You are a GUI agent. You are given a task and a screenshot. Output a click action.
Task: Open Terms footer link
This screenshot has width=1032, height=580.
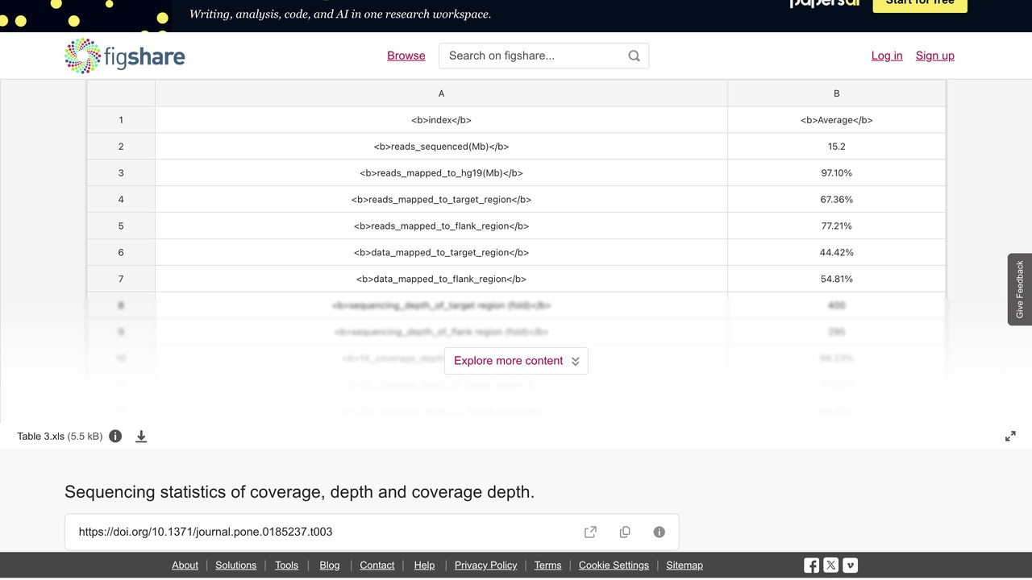547,565
